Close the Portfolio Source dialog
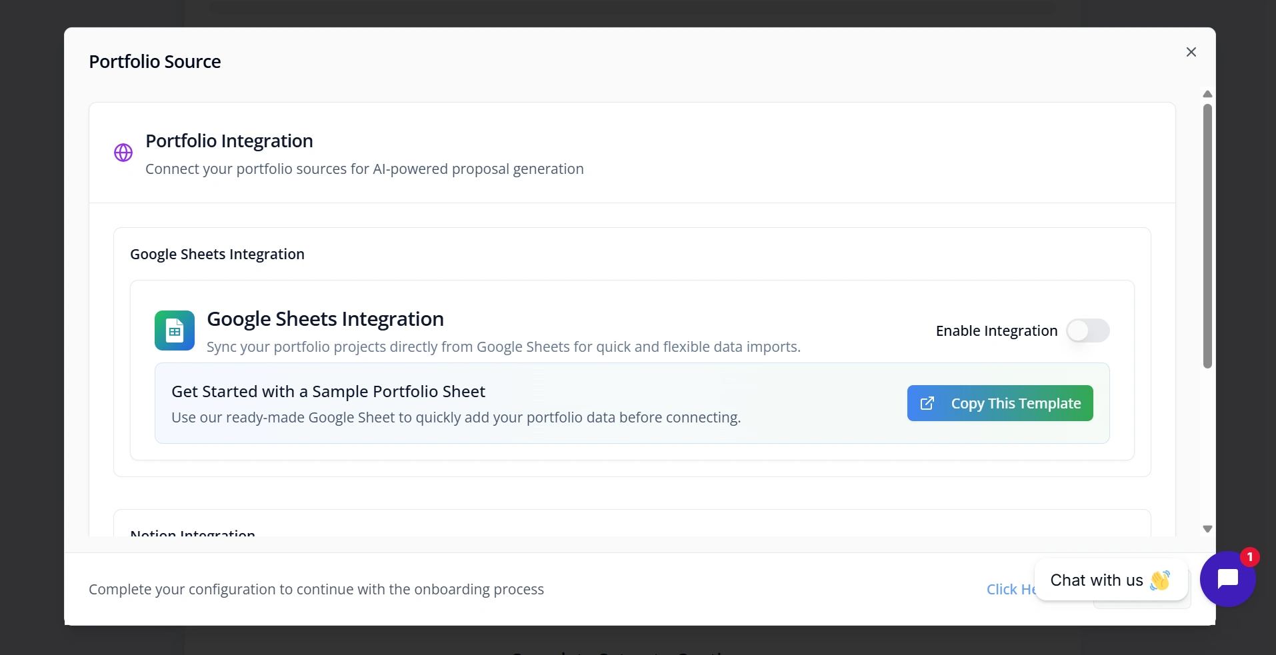The height and width of the screenshot is (655, 1276). pos(1191,52)
